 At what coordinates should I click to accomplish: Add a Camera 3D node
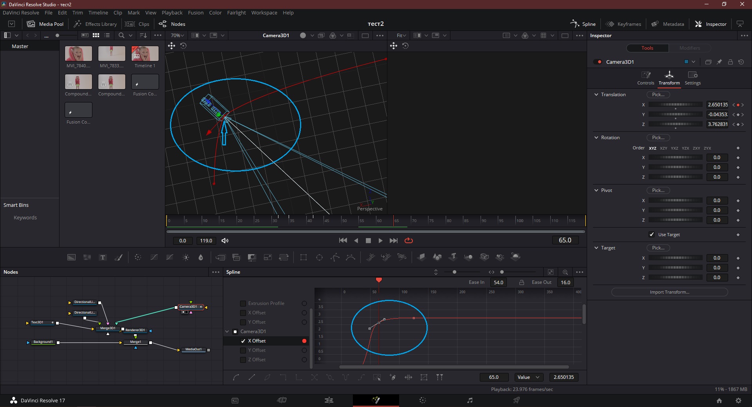coord(484,257)
